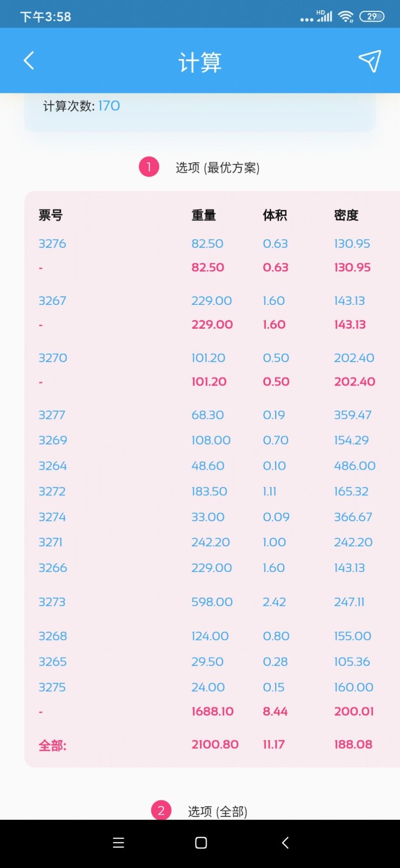Open ticket number 3267

[52, 301]
